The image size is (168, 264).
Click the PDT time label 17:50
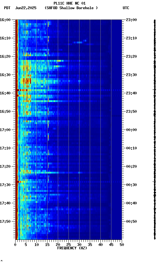5,222
